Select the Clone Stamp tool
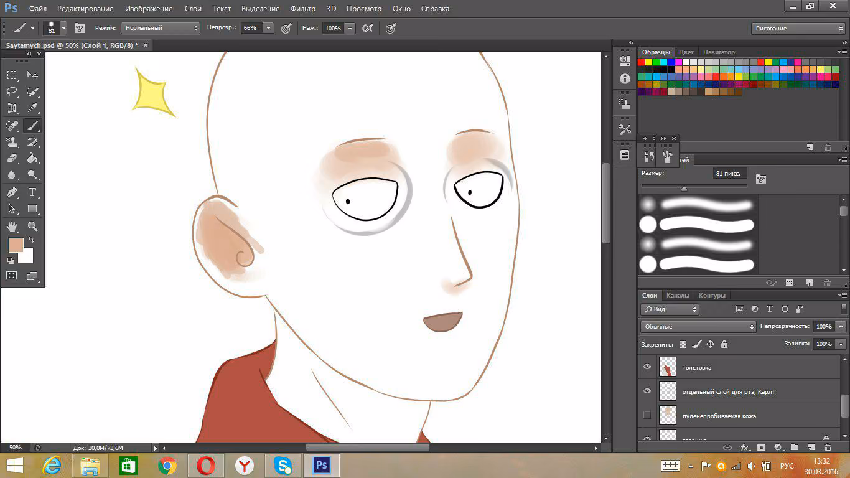 pyautogui.click(x=12, y=143)
